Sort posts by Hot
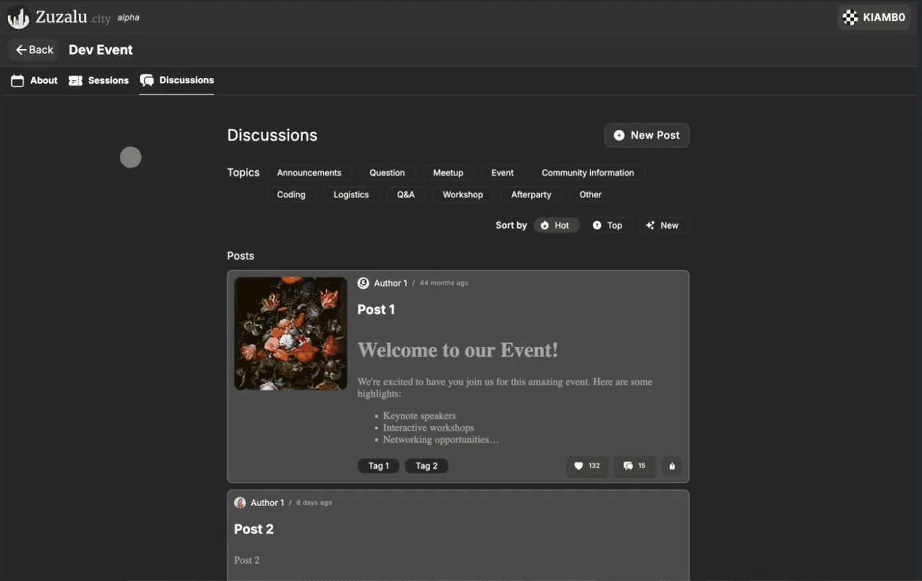The width and height of the screenshot is (922, 581). 556,225
